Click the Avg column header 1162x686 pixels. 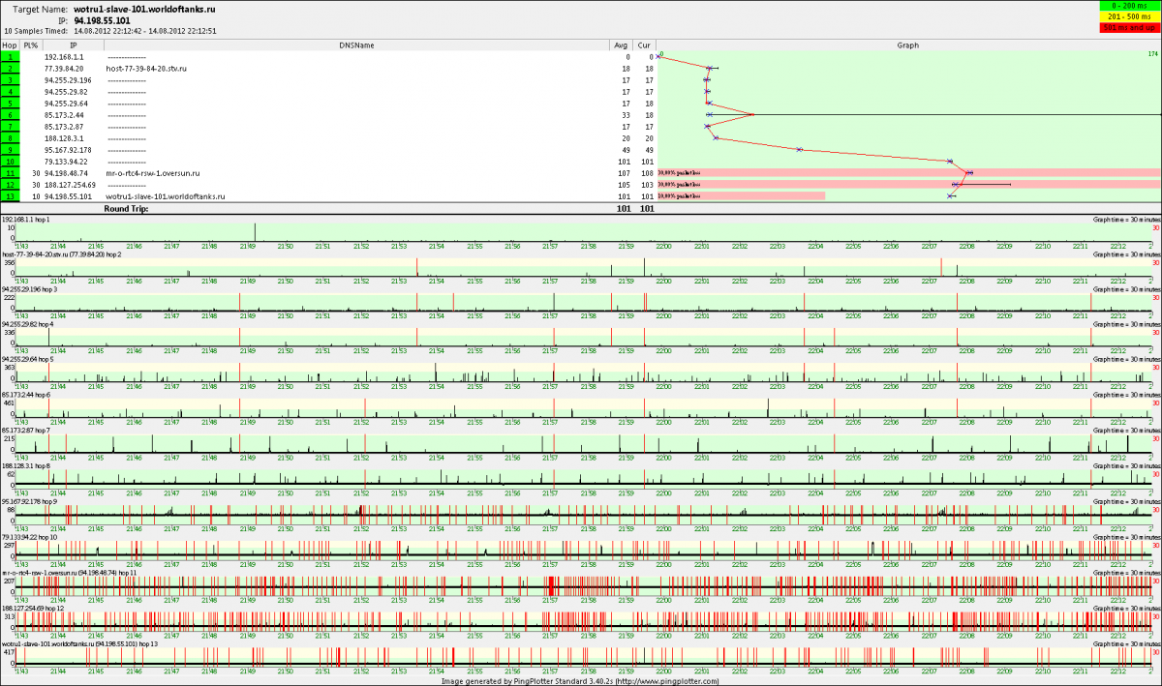point(621,45)
